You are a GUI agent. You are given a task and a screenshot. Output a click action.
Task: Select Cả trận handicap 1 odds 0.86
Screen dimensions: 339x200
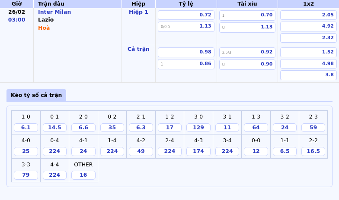pyautogui.click(x=186, y=64)
